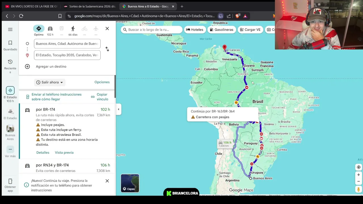363x204 pixels.
Task: Click Agregar un destino
Action: pyautogui.click(x=51, y=66)
